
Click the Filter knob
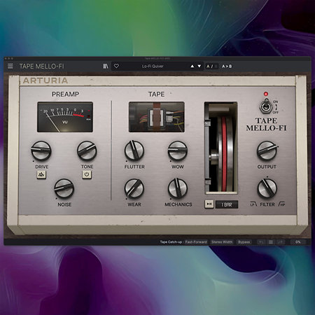click(x=267, y=188)
